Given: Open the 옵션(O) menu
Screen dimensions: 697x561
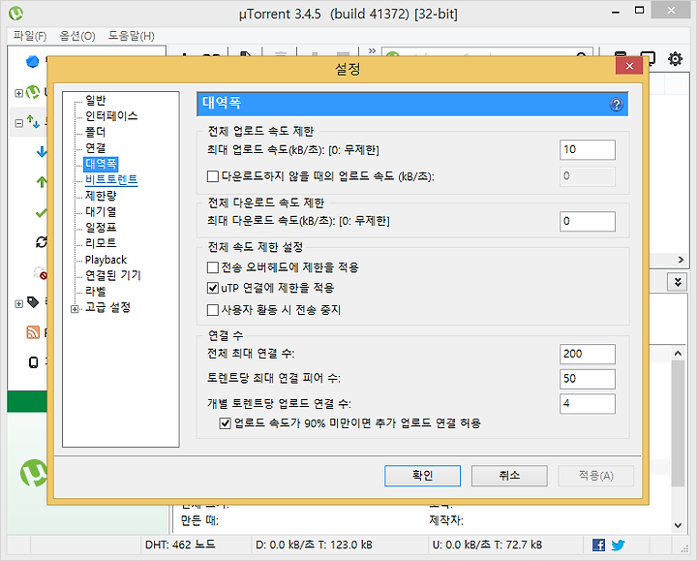Looking at the screenshot, I should point(77,36).
